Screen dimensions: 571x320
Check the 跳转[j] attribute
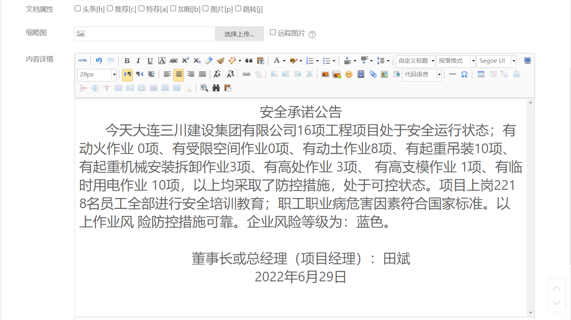click(238, 9)
